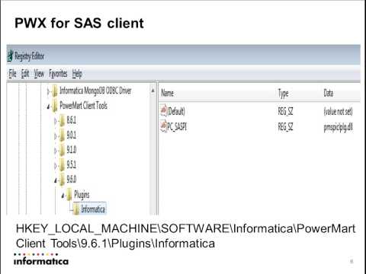Expand the 9.0.1 key
This screenshot has height=274, width=366.
[56, 136]
